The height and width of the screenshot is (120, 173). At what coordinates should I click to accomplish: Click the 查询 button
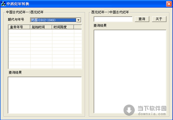142,19
